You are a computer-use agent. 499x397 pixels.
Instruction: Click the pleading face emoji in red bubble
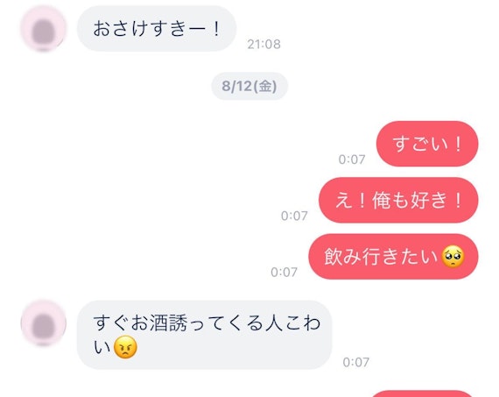click(x=453, y=257)
